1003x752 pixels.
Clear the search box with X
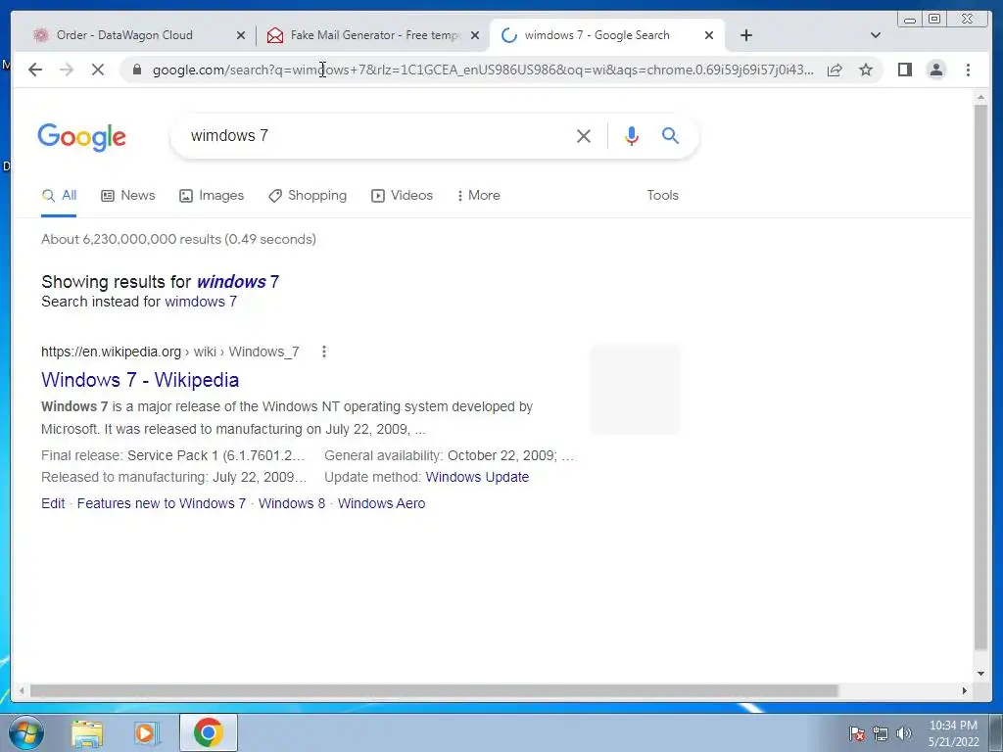tap(584, 135)
